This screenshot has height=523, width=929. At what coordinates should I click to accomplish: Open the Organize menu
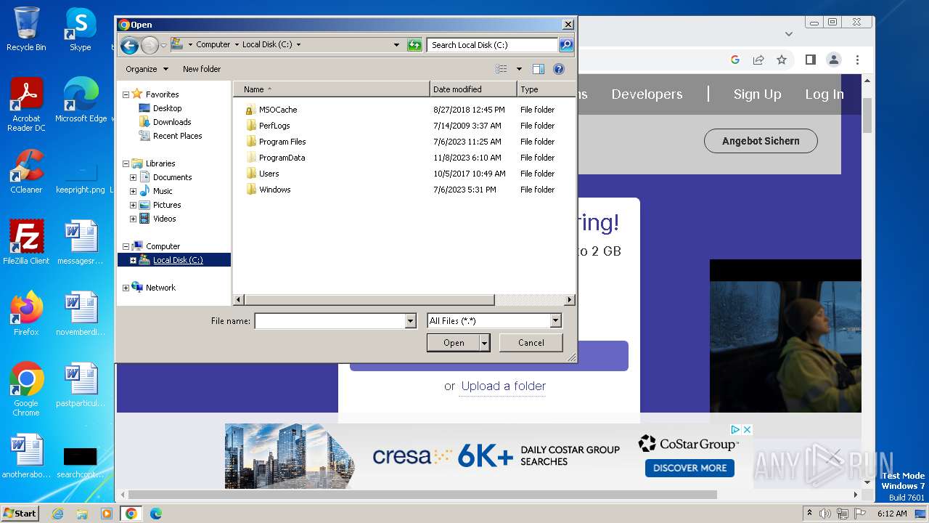coord(147,69)
